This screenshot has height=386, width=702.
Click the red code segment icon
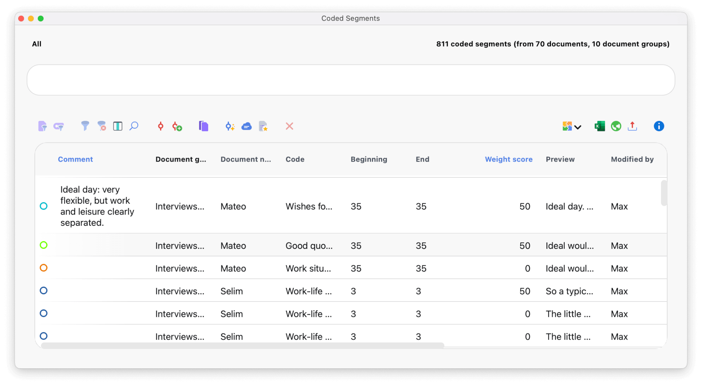tap(160, 126)
